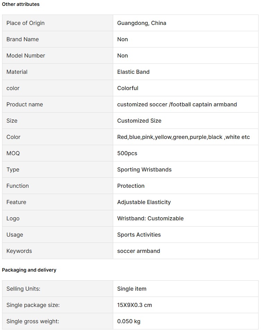Click the Customized Size value
The width and height of the screenshot is (261, 335).
139,121
